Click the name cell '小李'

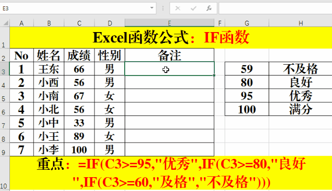click(x=48, y=150)
